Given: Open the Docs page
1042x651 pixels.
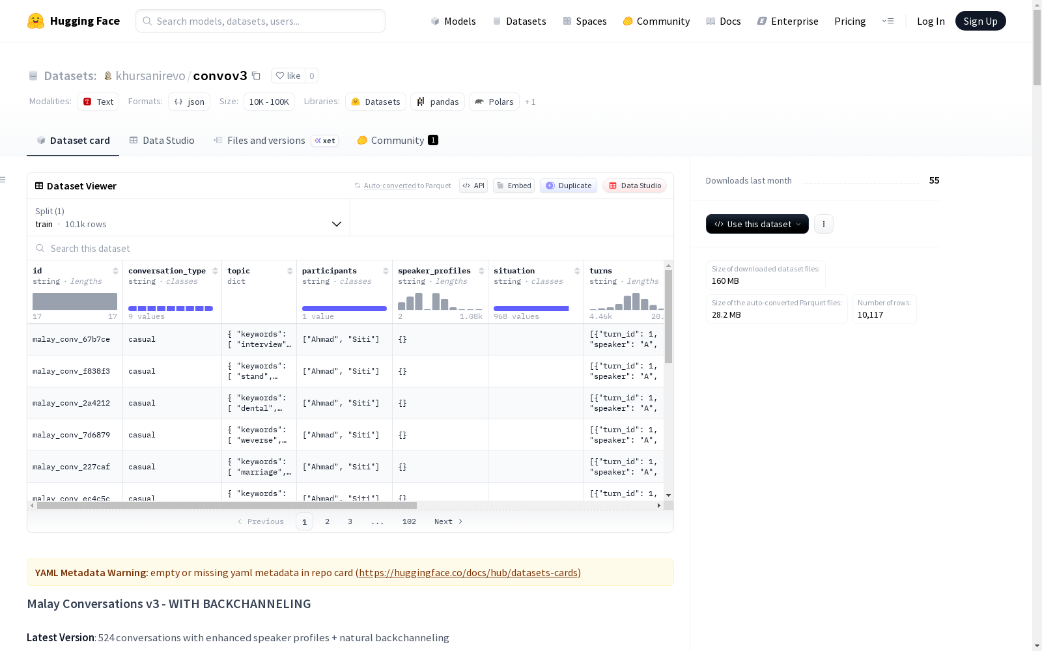Looking at the screenshot, I should (x=724, y=21).
